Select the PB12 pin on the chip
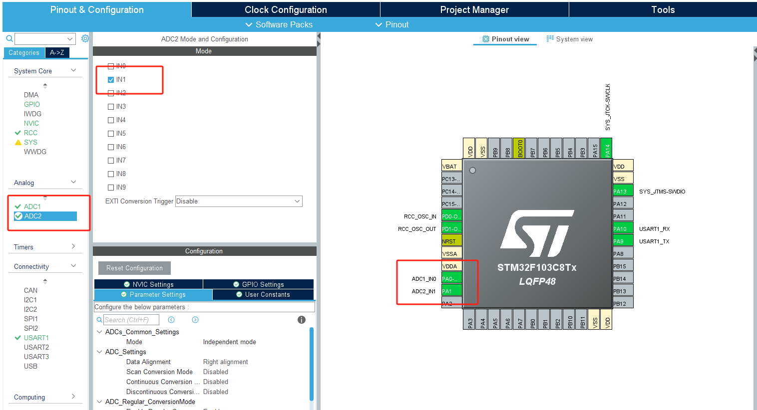This screenshot has width=757, height=410. (x=623, y=303)
